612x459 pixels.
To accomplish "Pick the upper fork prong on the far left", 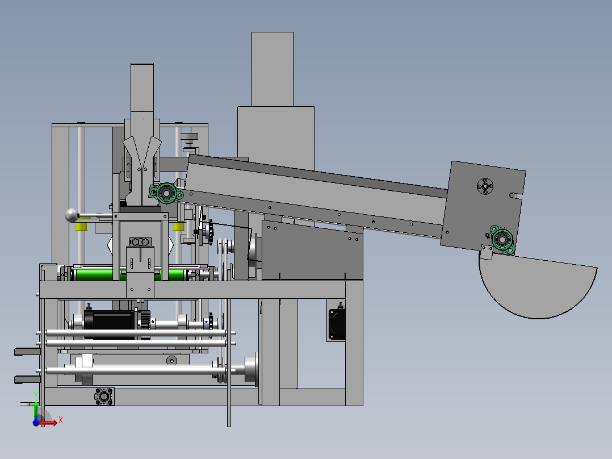I will point(27,352).
